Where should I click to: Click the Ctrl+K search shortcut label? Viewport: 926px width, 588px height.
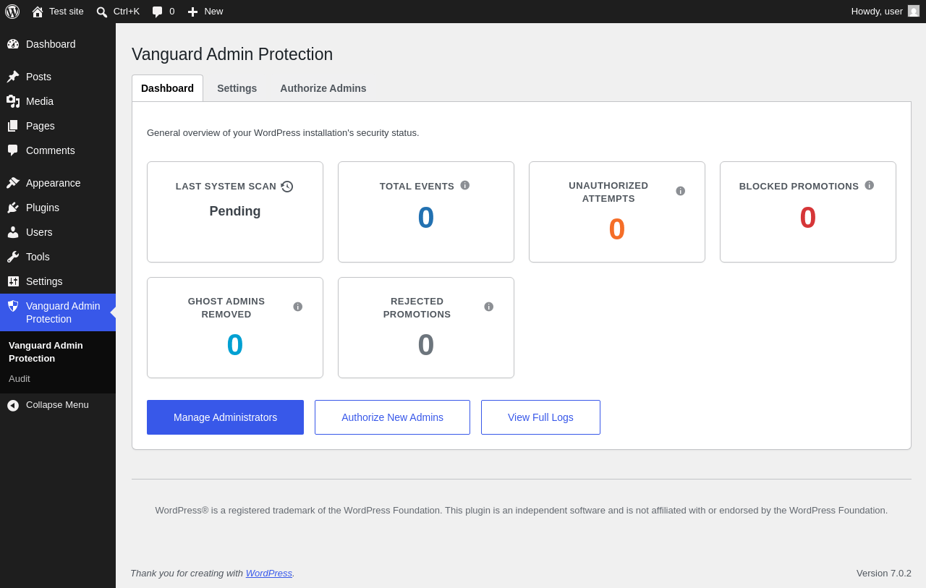pyautogui.click(x=127, y=12)
